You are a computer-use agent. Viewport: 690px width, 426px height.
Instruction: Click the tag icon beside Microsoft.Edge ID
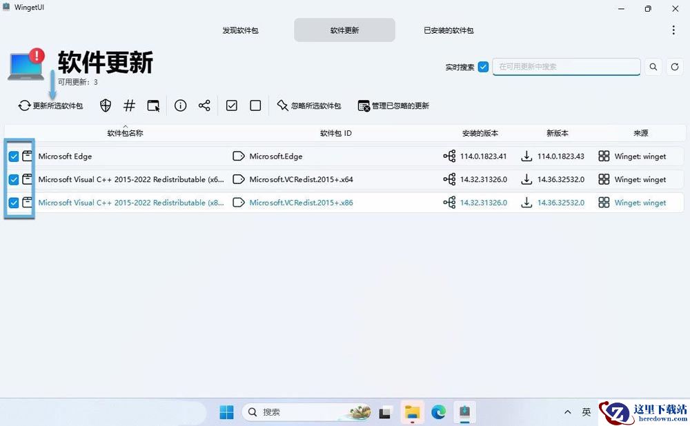tap(239, 156)
